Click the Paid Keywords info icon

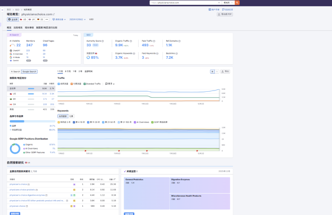[x=157, y=54]
